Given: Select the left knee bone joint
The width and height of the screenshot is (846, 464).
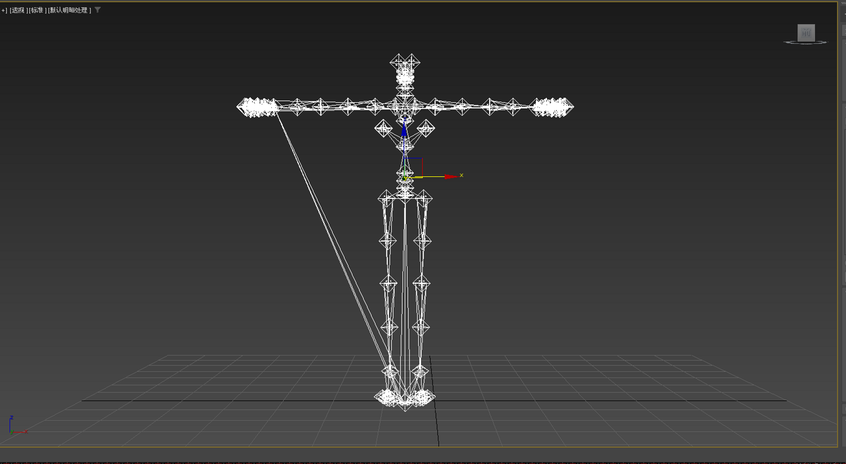Looking at the screenshot, I should (388, 283).
